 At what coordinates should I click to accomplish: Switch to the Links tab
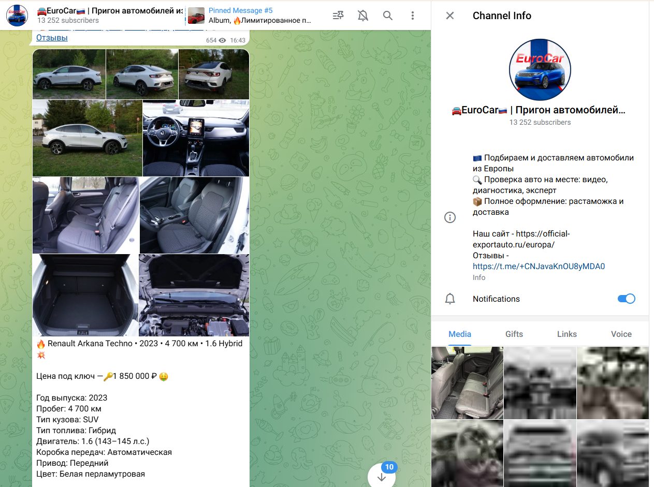(x=566, y=334)
